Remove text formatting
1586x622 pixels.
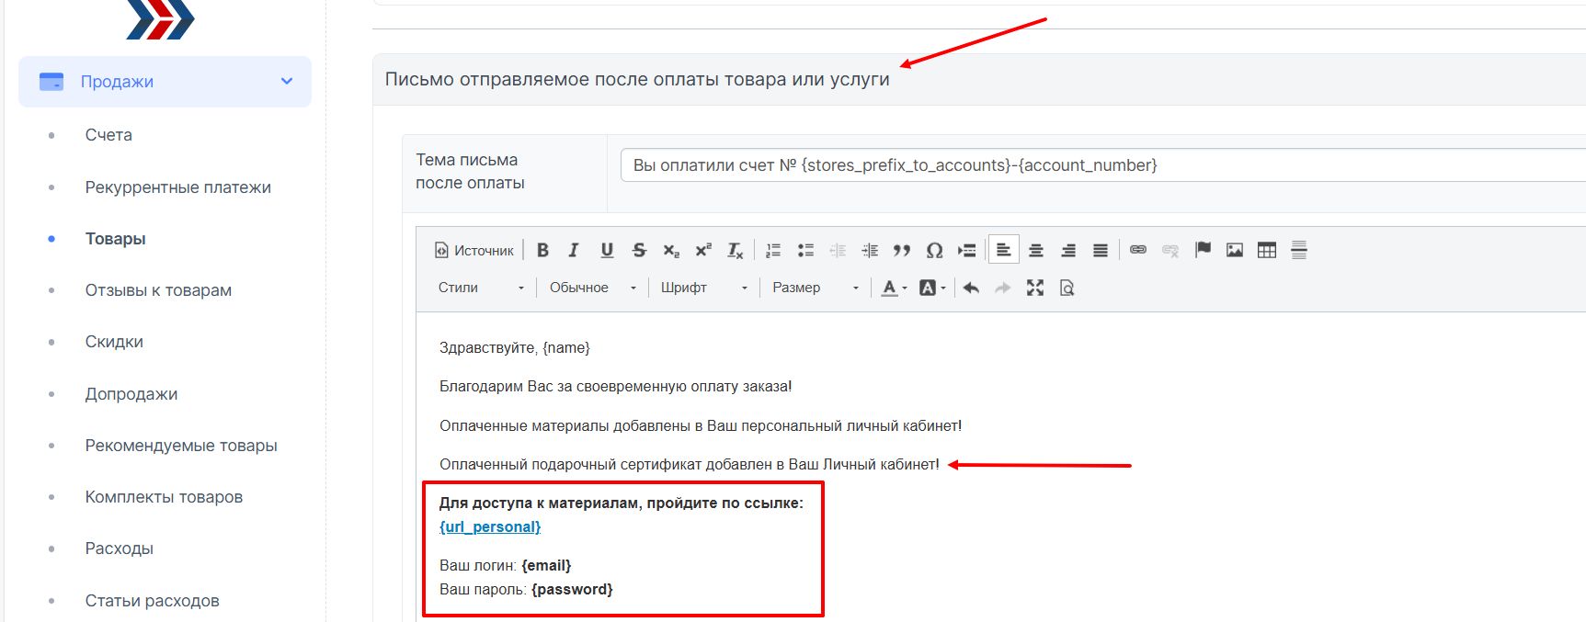[x=736, y=250]
